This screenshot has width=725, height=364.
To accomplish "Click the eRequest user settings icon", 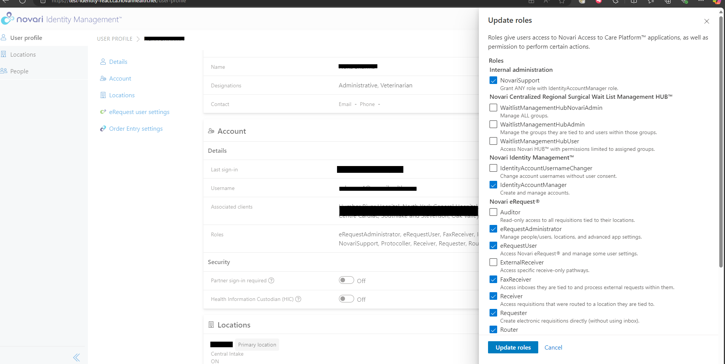I will (103, 112).
